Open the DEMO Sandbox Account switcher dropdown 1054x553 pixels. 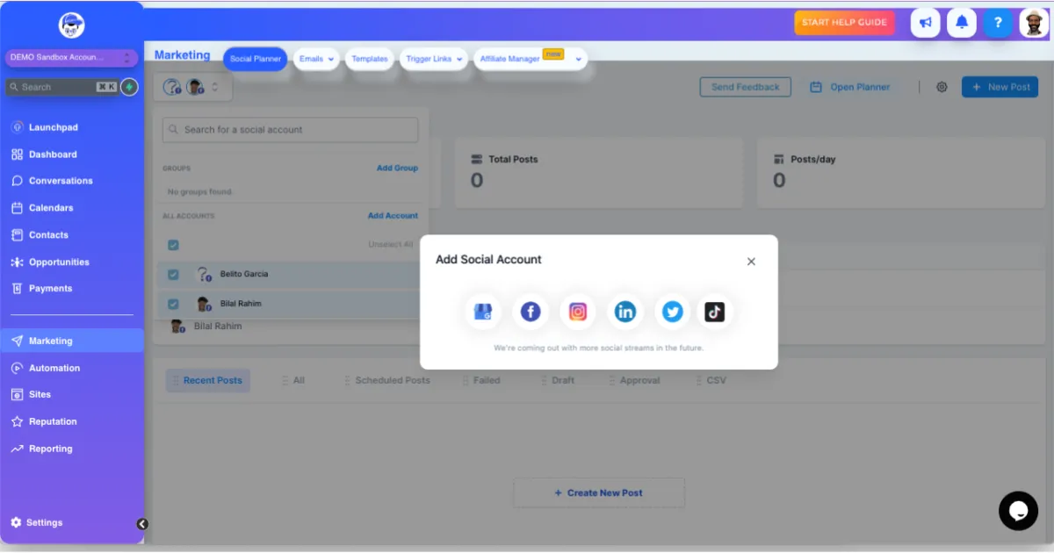tap(72, 58)
